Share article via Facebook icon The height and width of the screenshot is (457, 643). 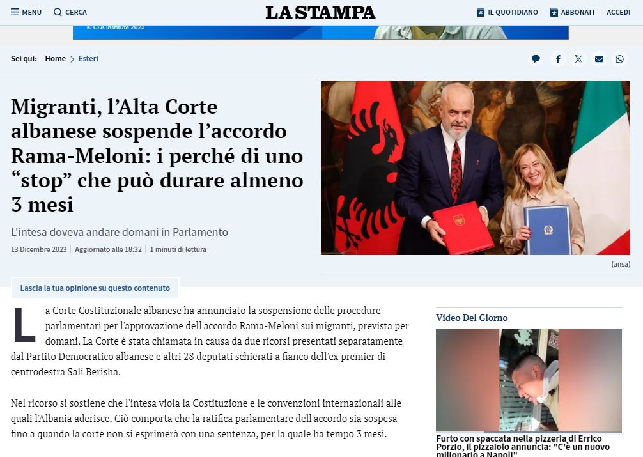tap(558, 59)
